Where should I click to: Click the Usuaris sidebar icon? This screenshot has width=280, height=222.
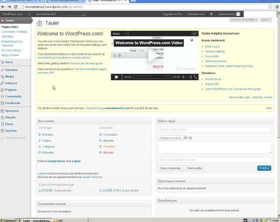coord(2,117)
